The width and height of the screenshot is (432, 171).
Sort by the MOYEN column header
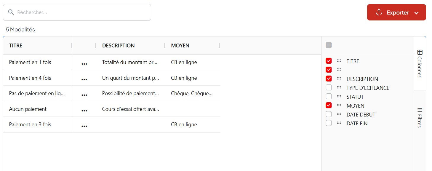point(180,45)
